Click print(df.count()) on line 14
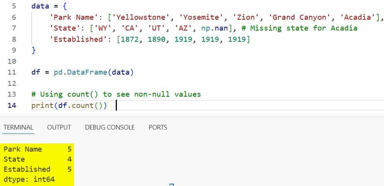 pyautogui.click(x=69, y=106)
